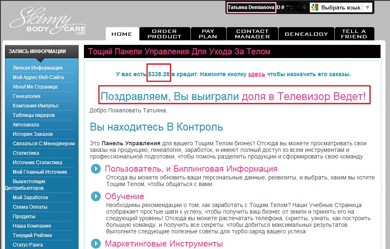Click the Skinny Body Care logo
390x249 pixels.
48,21
